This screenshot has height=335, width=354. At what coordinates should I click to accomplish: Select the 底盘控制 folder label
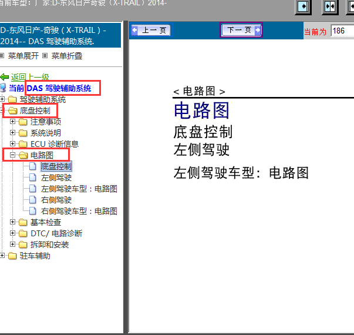tap(35, 110)
